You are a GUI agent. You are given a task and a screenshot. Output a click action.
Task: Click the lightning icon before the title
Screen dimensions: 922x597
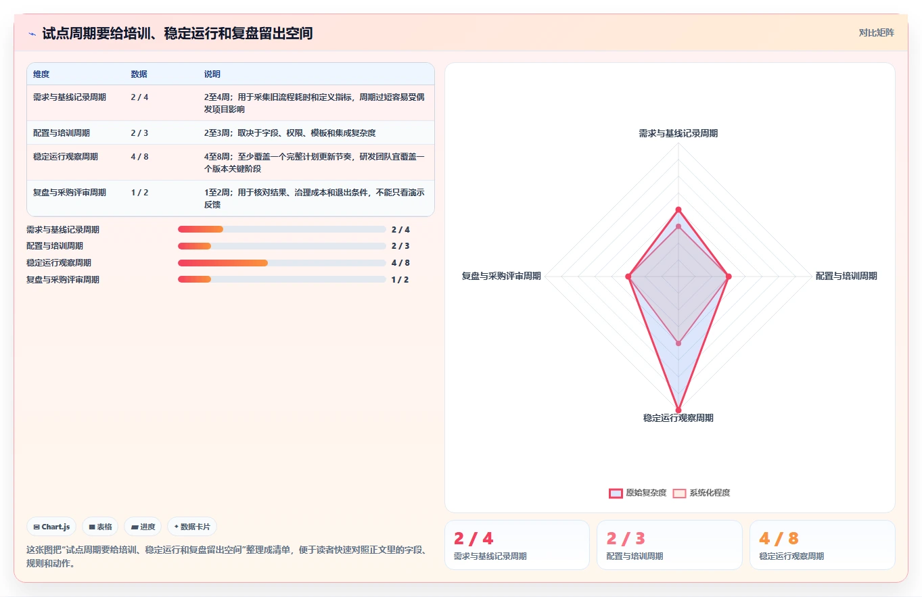point(32,33)
